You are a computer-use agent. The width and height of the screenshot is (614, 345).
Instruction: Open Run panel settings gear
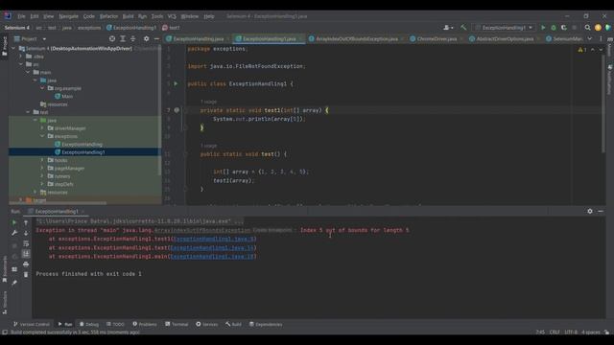coord(590,211)
